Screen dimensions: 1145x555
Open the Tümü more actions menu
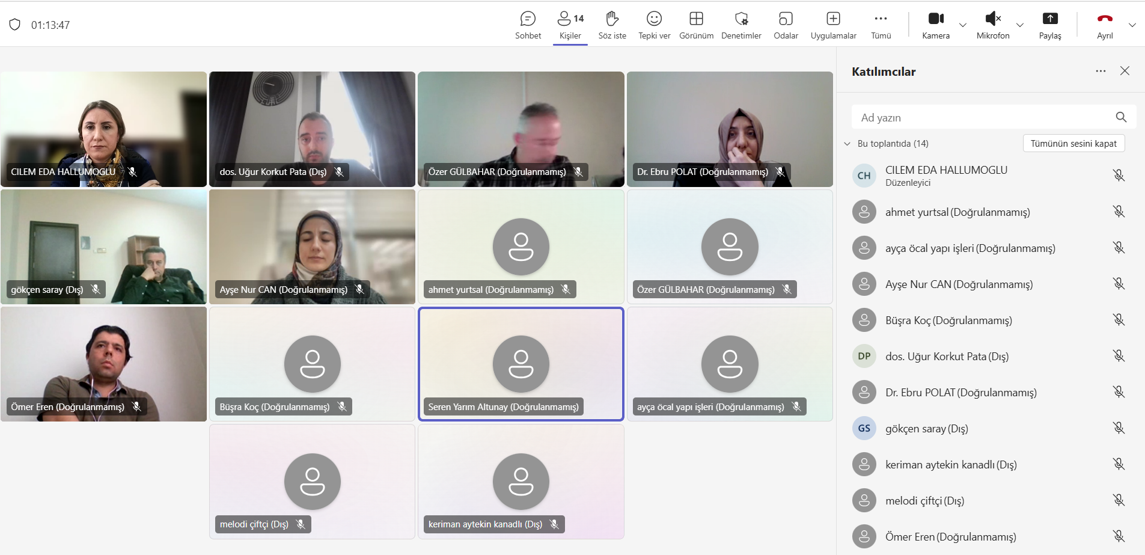(x=881, y=25)
